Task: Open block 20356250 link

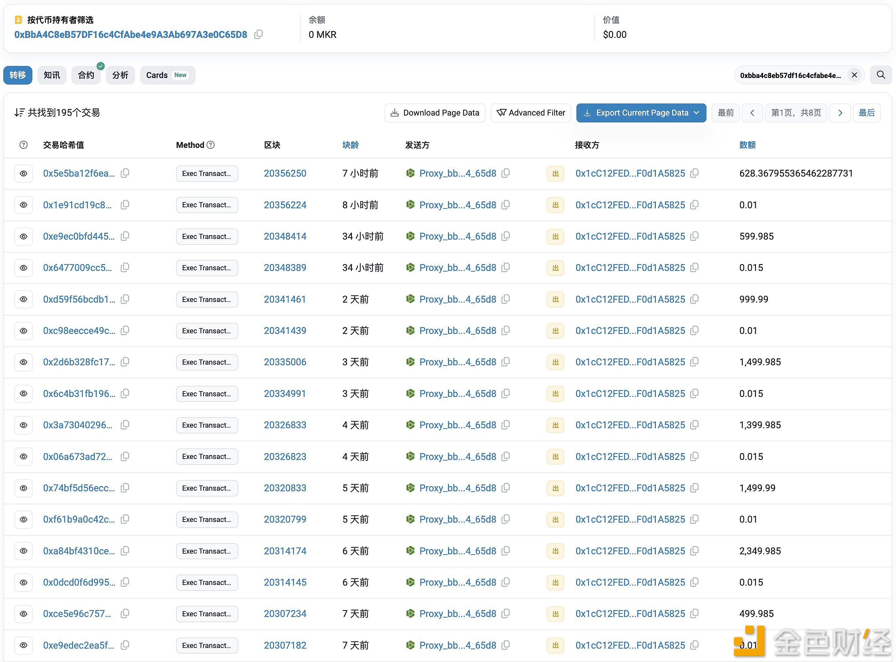Action: [x=285, y=173]
